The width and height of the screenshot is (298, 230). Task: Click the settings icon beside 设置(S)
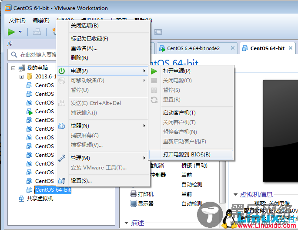(x=62, y=180)
